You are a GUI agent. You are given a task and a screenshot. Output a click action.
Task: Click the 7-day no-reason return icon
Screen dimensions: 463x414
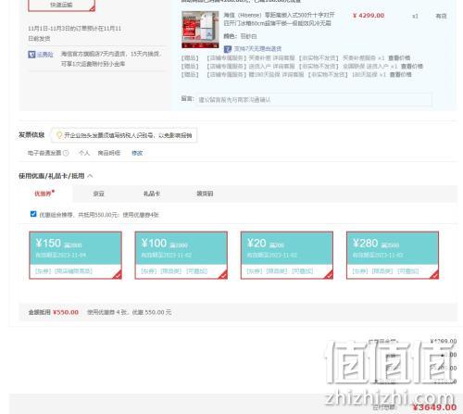[x=228, y=49]
